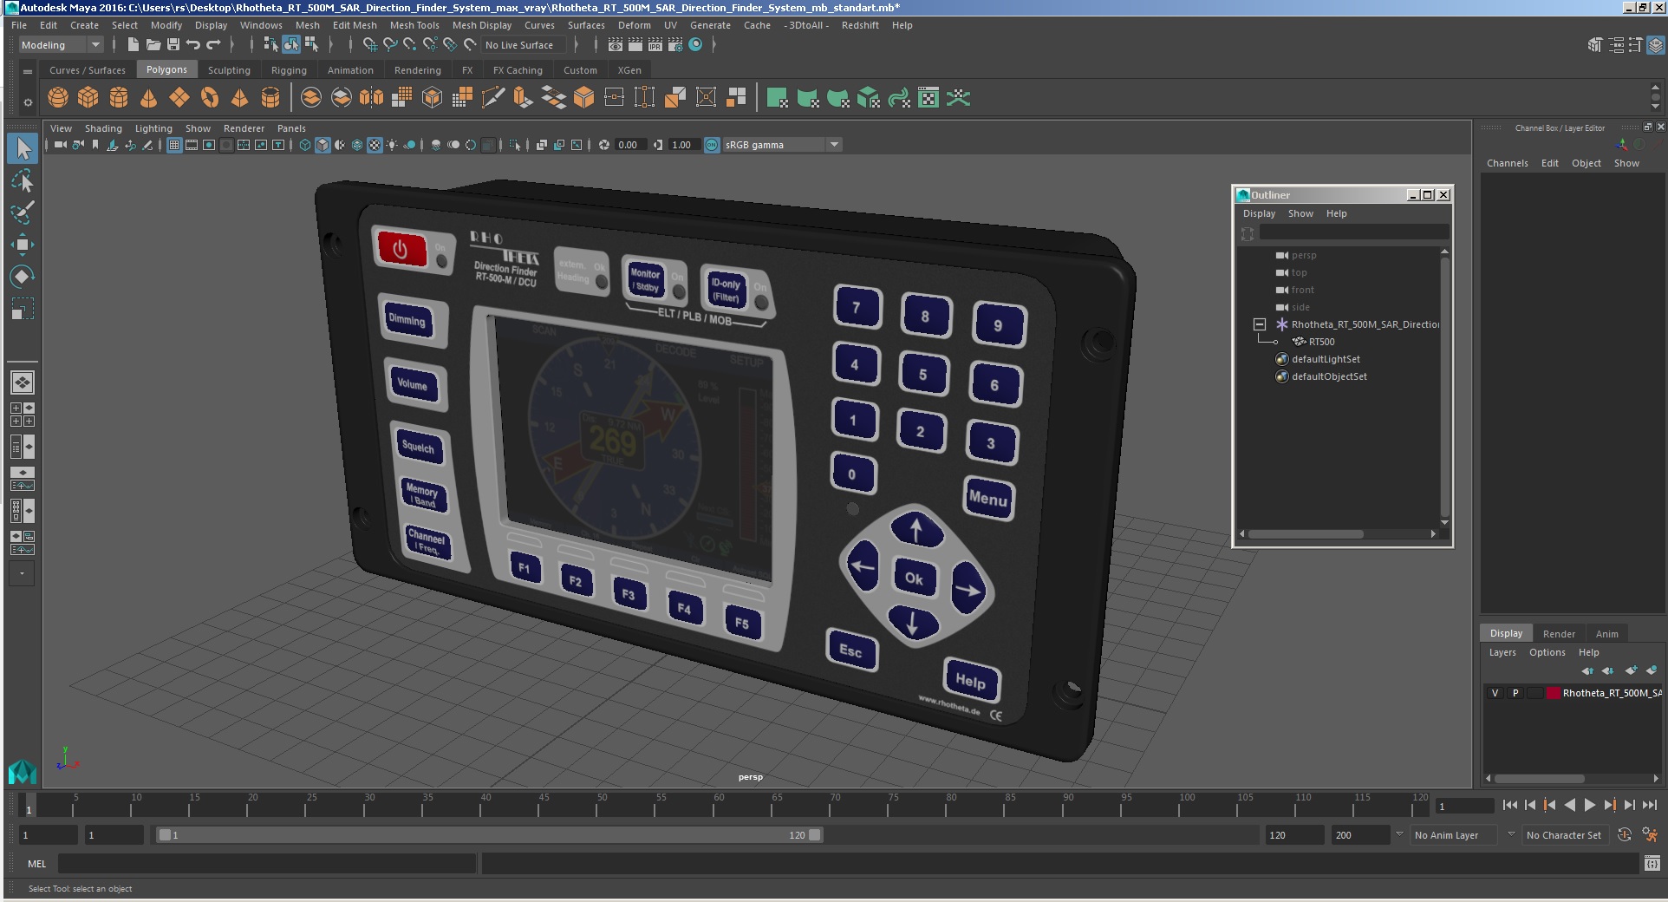Viewport: 1668px width, 902px height.
Task: Open the No Character Set dropdown
Action: click(x=1564, y=834)
